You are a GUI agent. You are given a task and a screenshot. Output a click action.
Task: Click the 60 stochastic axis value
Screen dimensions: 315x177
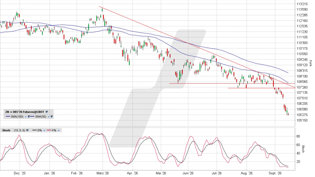point(298,145)
